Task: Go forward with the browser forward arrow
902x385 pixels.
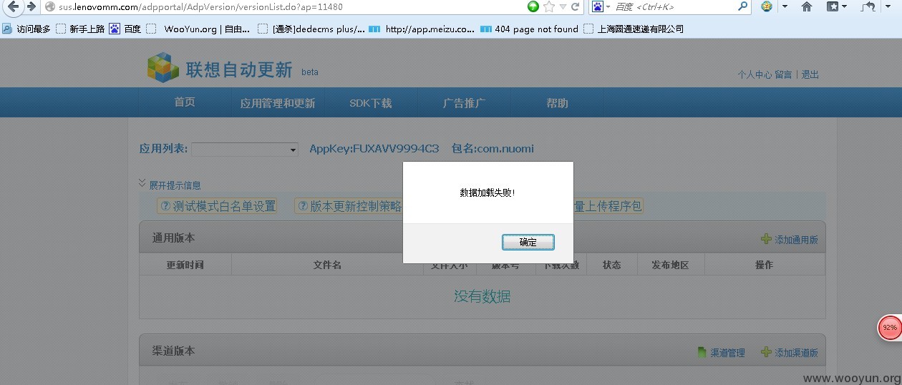Action: pyautogui.click(x=31, y=6)
